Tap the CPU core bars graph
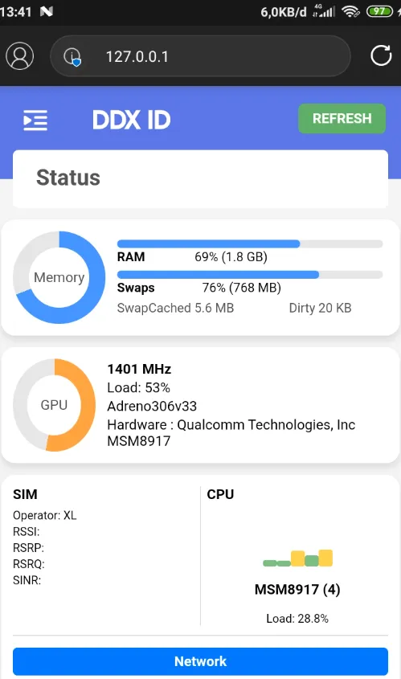Image resolution: width=401 pixels, height=679 pixels. [297, 558]
